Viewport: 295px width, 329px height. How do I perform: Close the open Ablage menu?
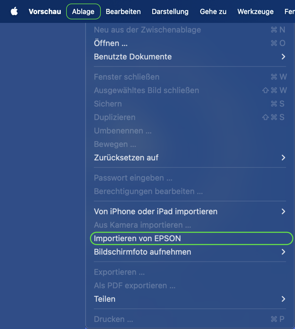click(x=83, y=12)
